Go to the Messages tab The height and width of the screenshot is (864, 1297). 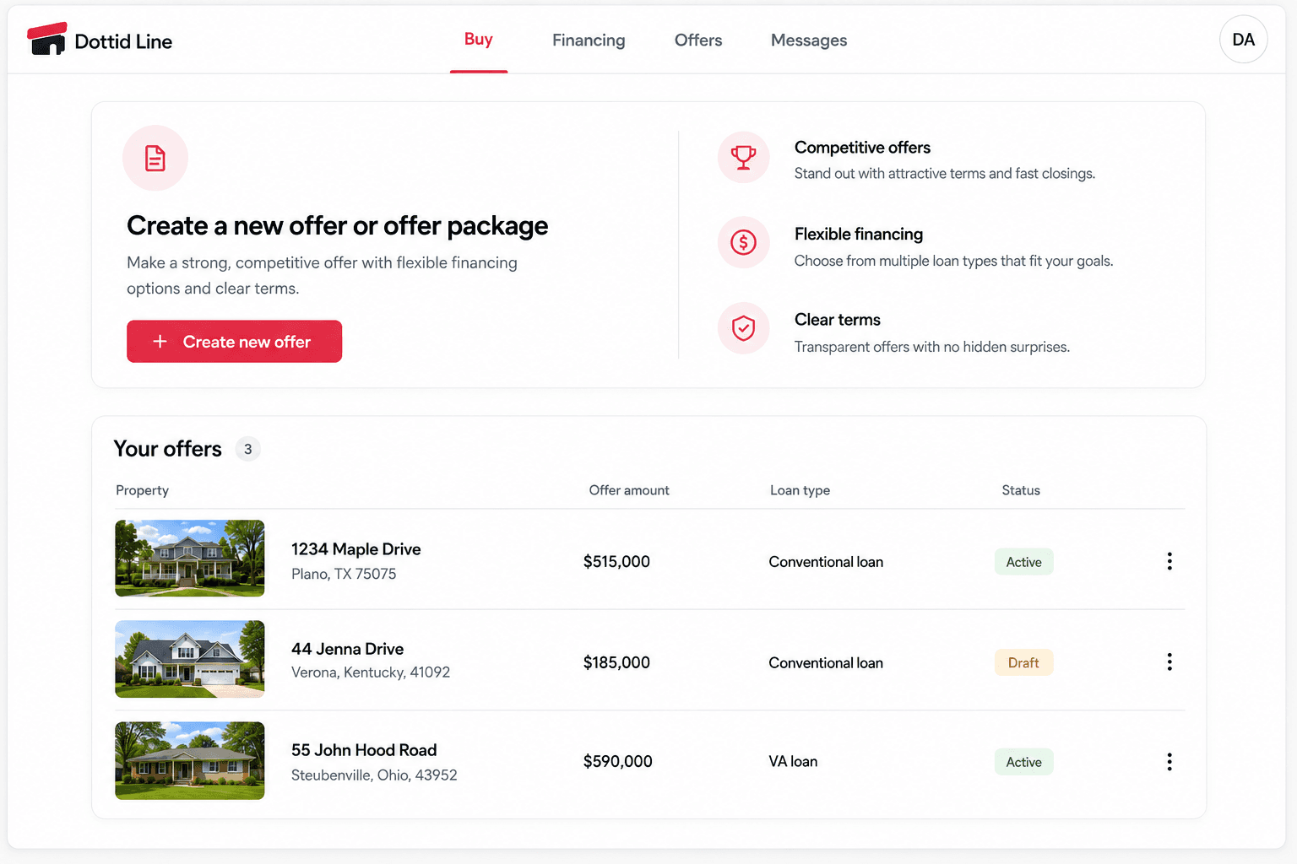[809, 40]
